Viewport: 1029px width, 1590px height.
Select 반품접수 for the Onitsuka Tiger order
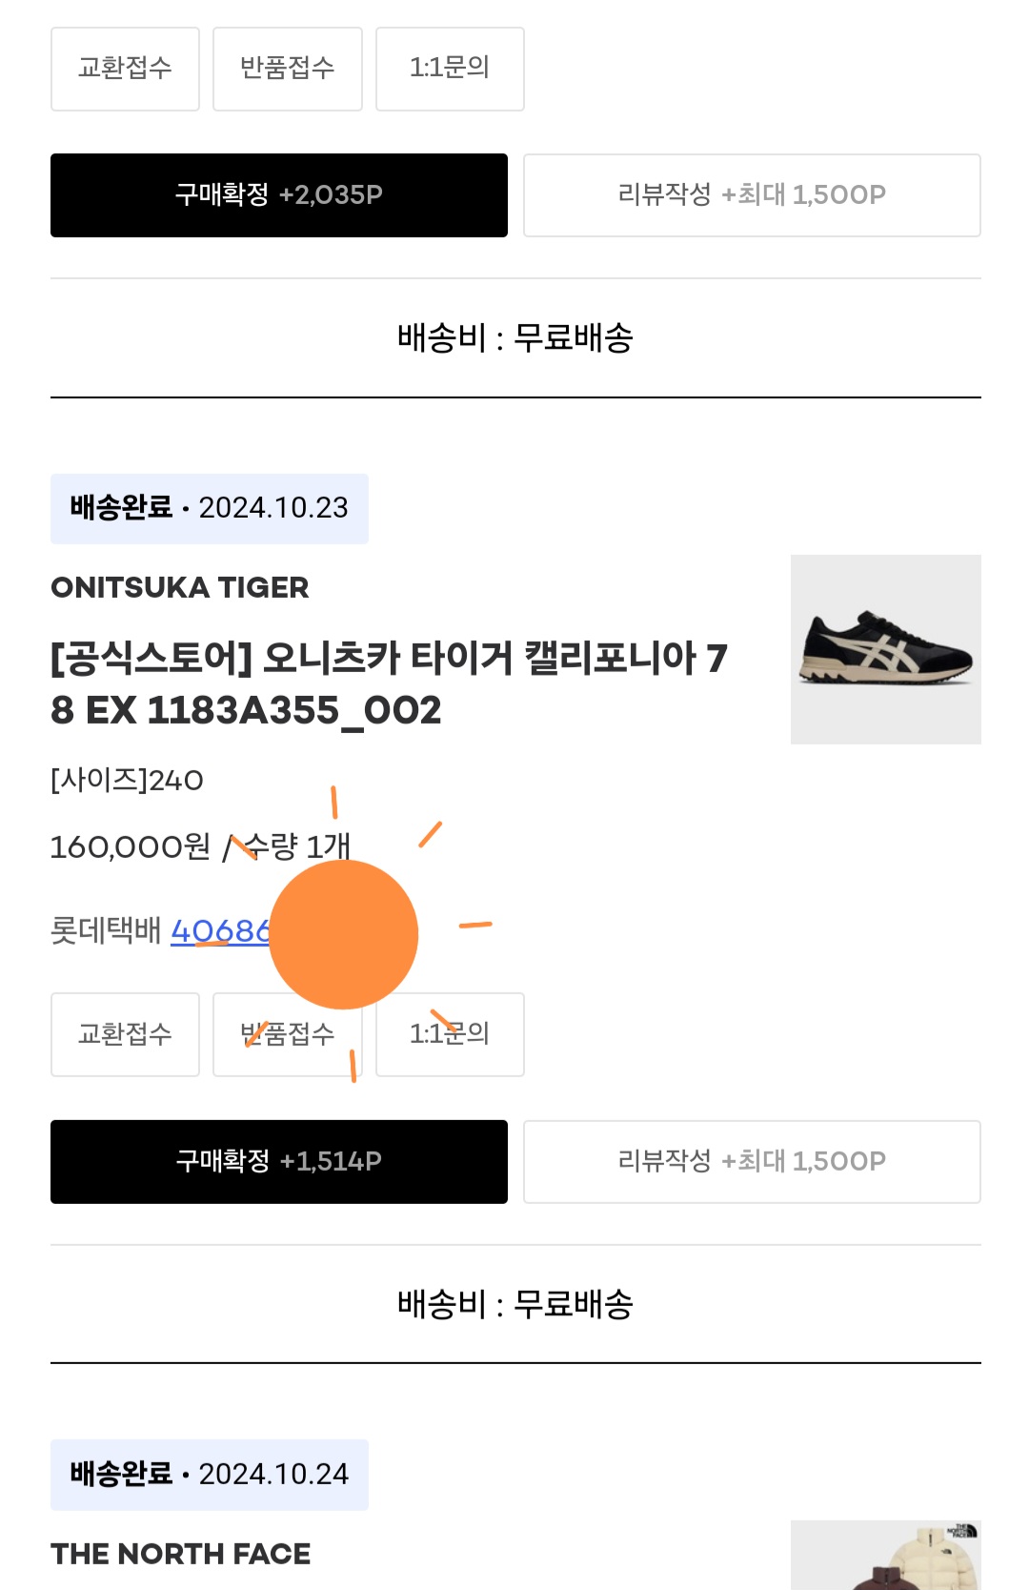point(288,1034)
